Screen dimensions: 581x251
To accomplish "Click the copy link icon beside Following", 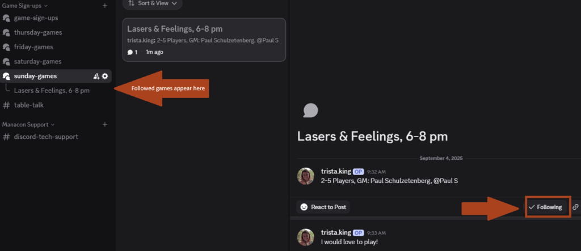I will (x=575, y=207).
